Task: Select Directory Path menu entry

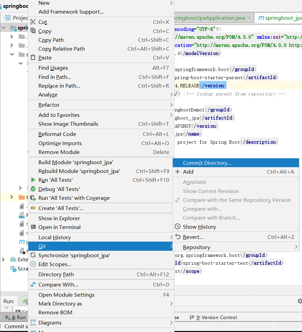Action: (101, 275)
